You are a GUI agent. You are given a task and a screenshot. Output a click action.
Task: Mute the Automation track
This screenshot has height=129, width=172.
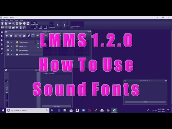(11, 54)
